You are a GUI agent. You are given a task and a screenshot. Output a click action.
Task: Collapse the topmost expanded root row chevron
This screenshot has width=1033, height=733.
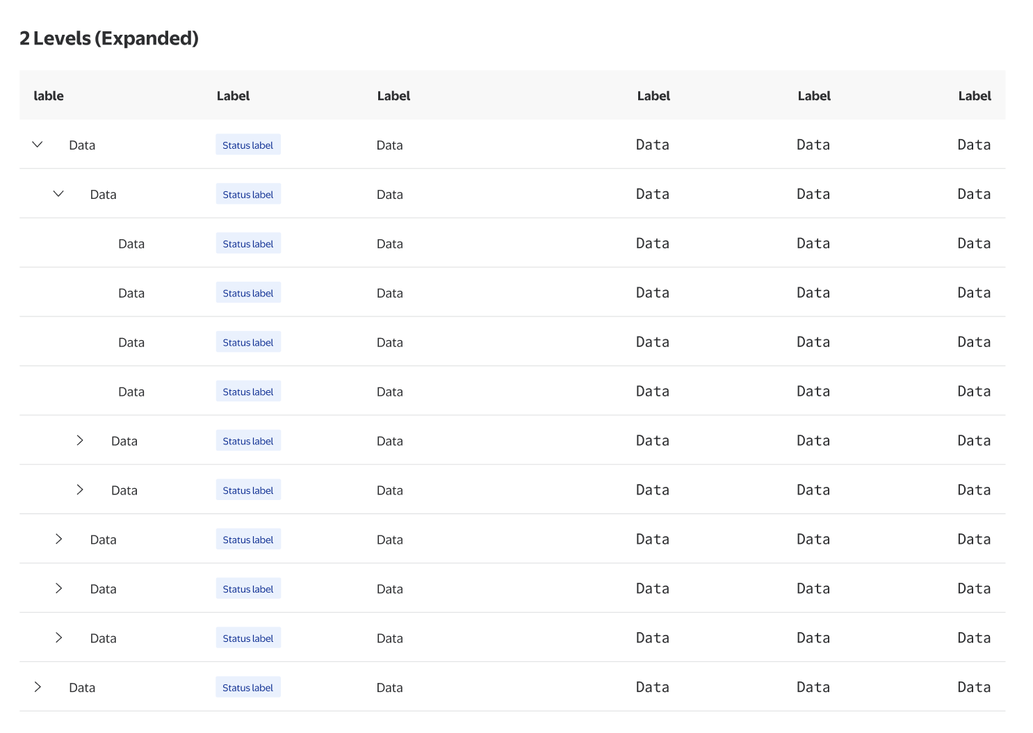pyautogui.click(x=38, y=145)
